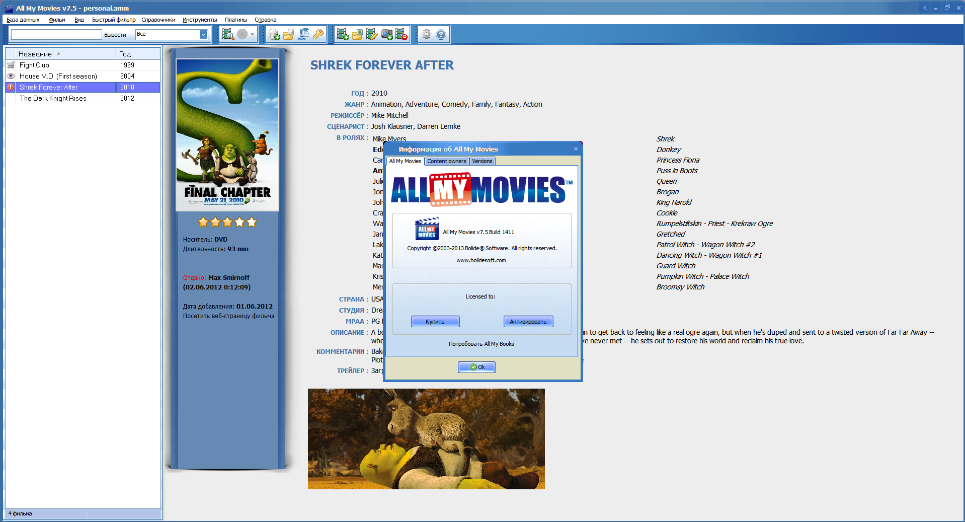Click the camera screenshot capture icon
The image size is (965, 522).
click(x=387, y=34)
